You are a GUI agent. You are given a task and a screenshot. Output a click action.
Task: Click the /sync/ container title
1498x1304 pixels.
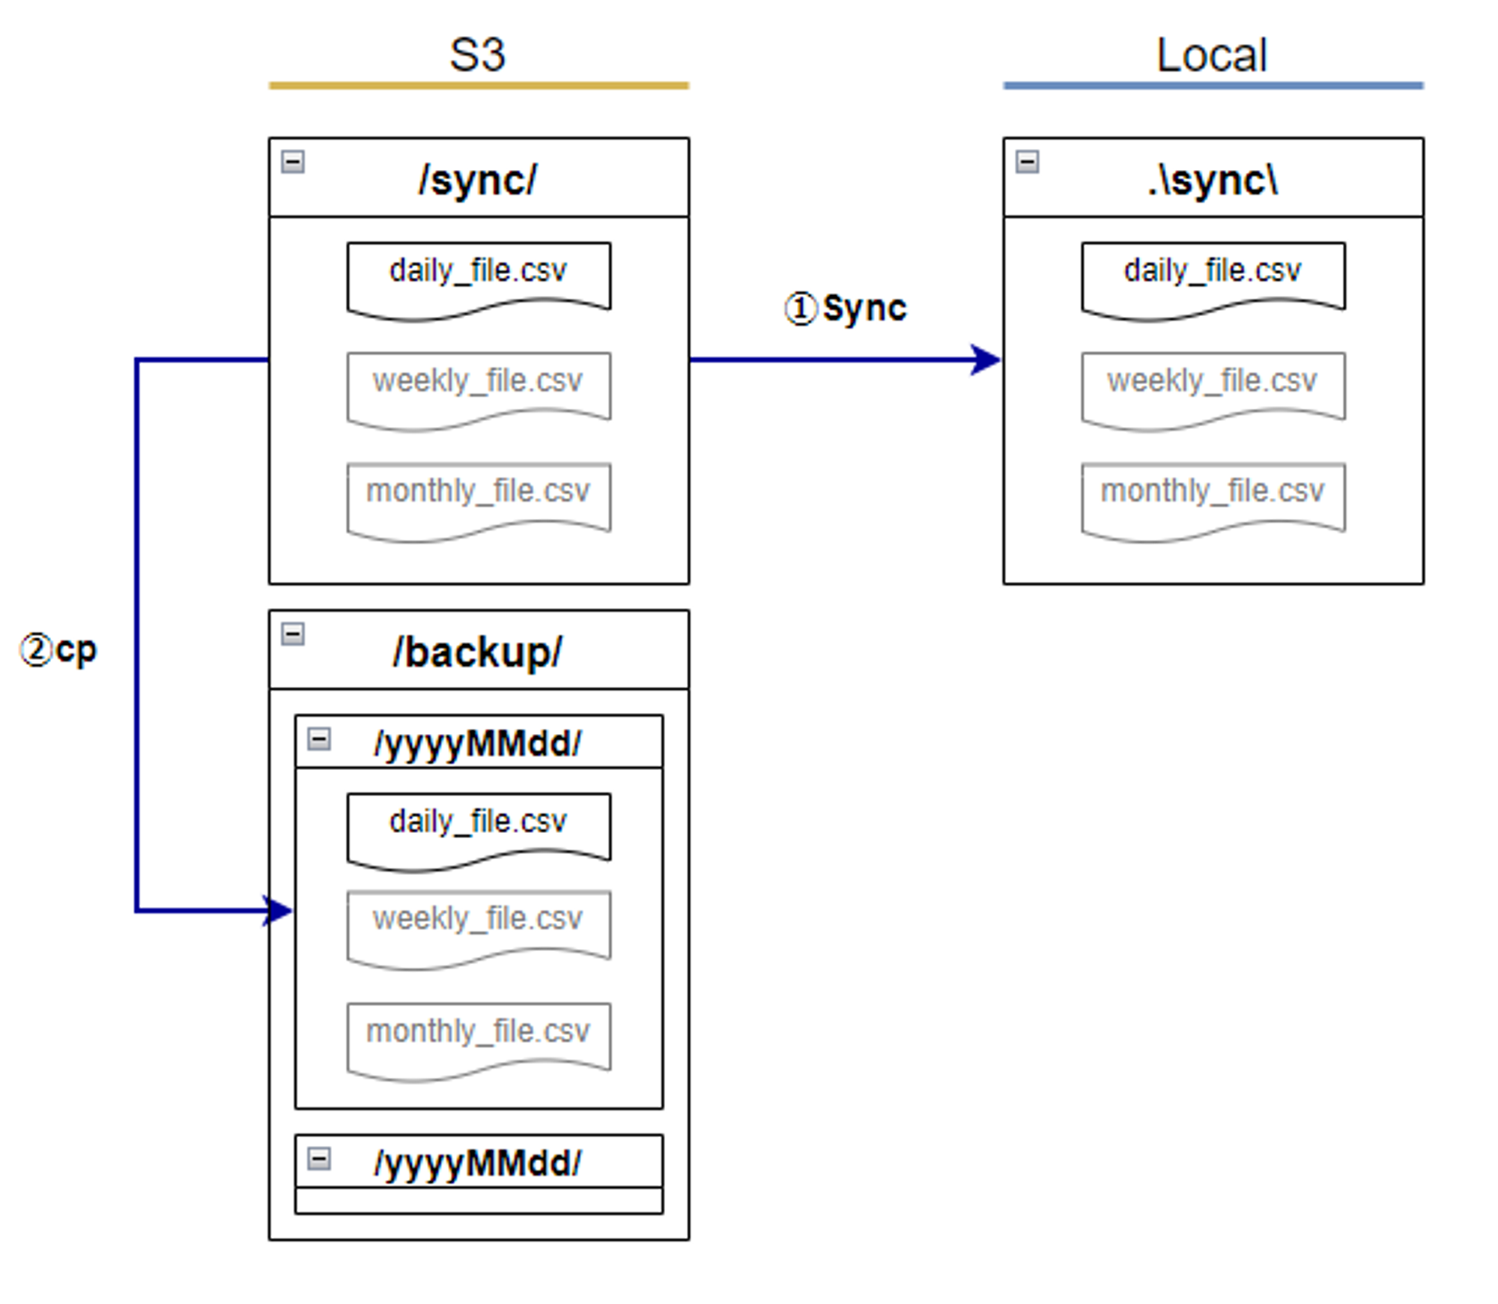tap(478, 181)
